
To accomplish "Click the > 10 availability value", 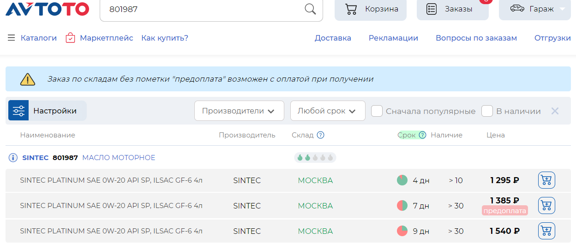I will [x=456, y=180].
